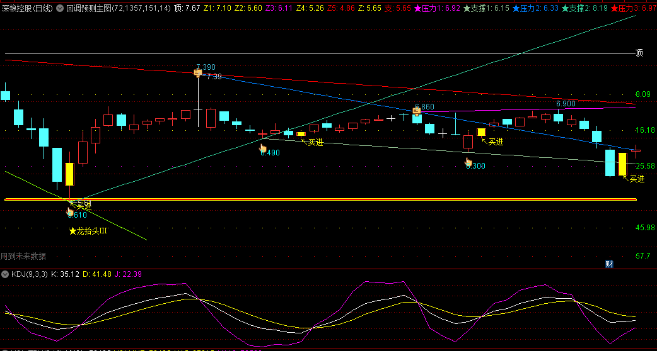Click the hand pointer icon above 6.490

click(x=263, y=148)
